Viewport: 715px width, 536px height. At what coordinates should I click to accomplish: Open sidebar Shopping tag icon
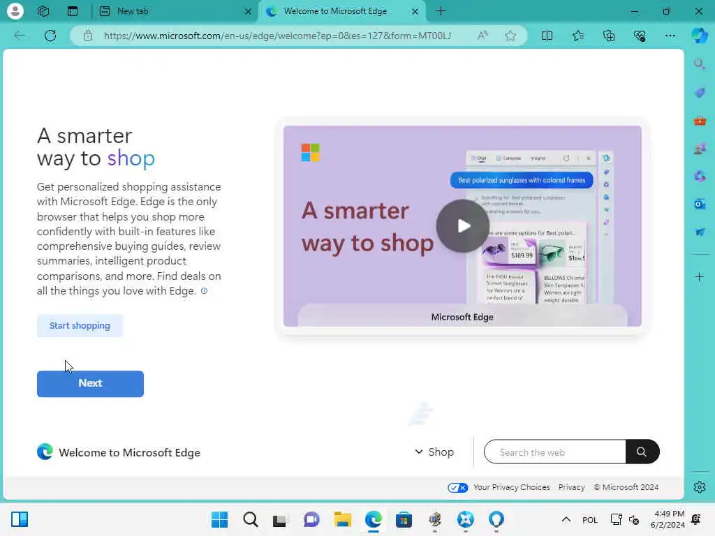pyautogui.click(x=700, y=93)
